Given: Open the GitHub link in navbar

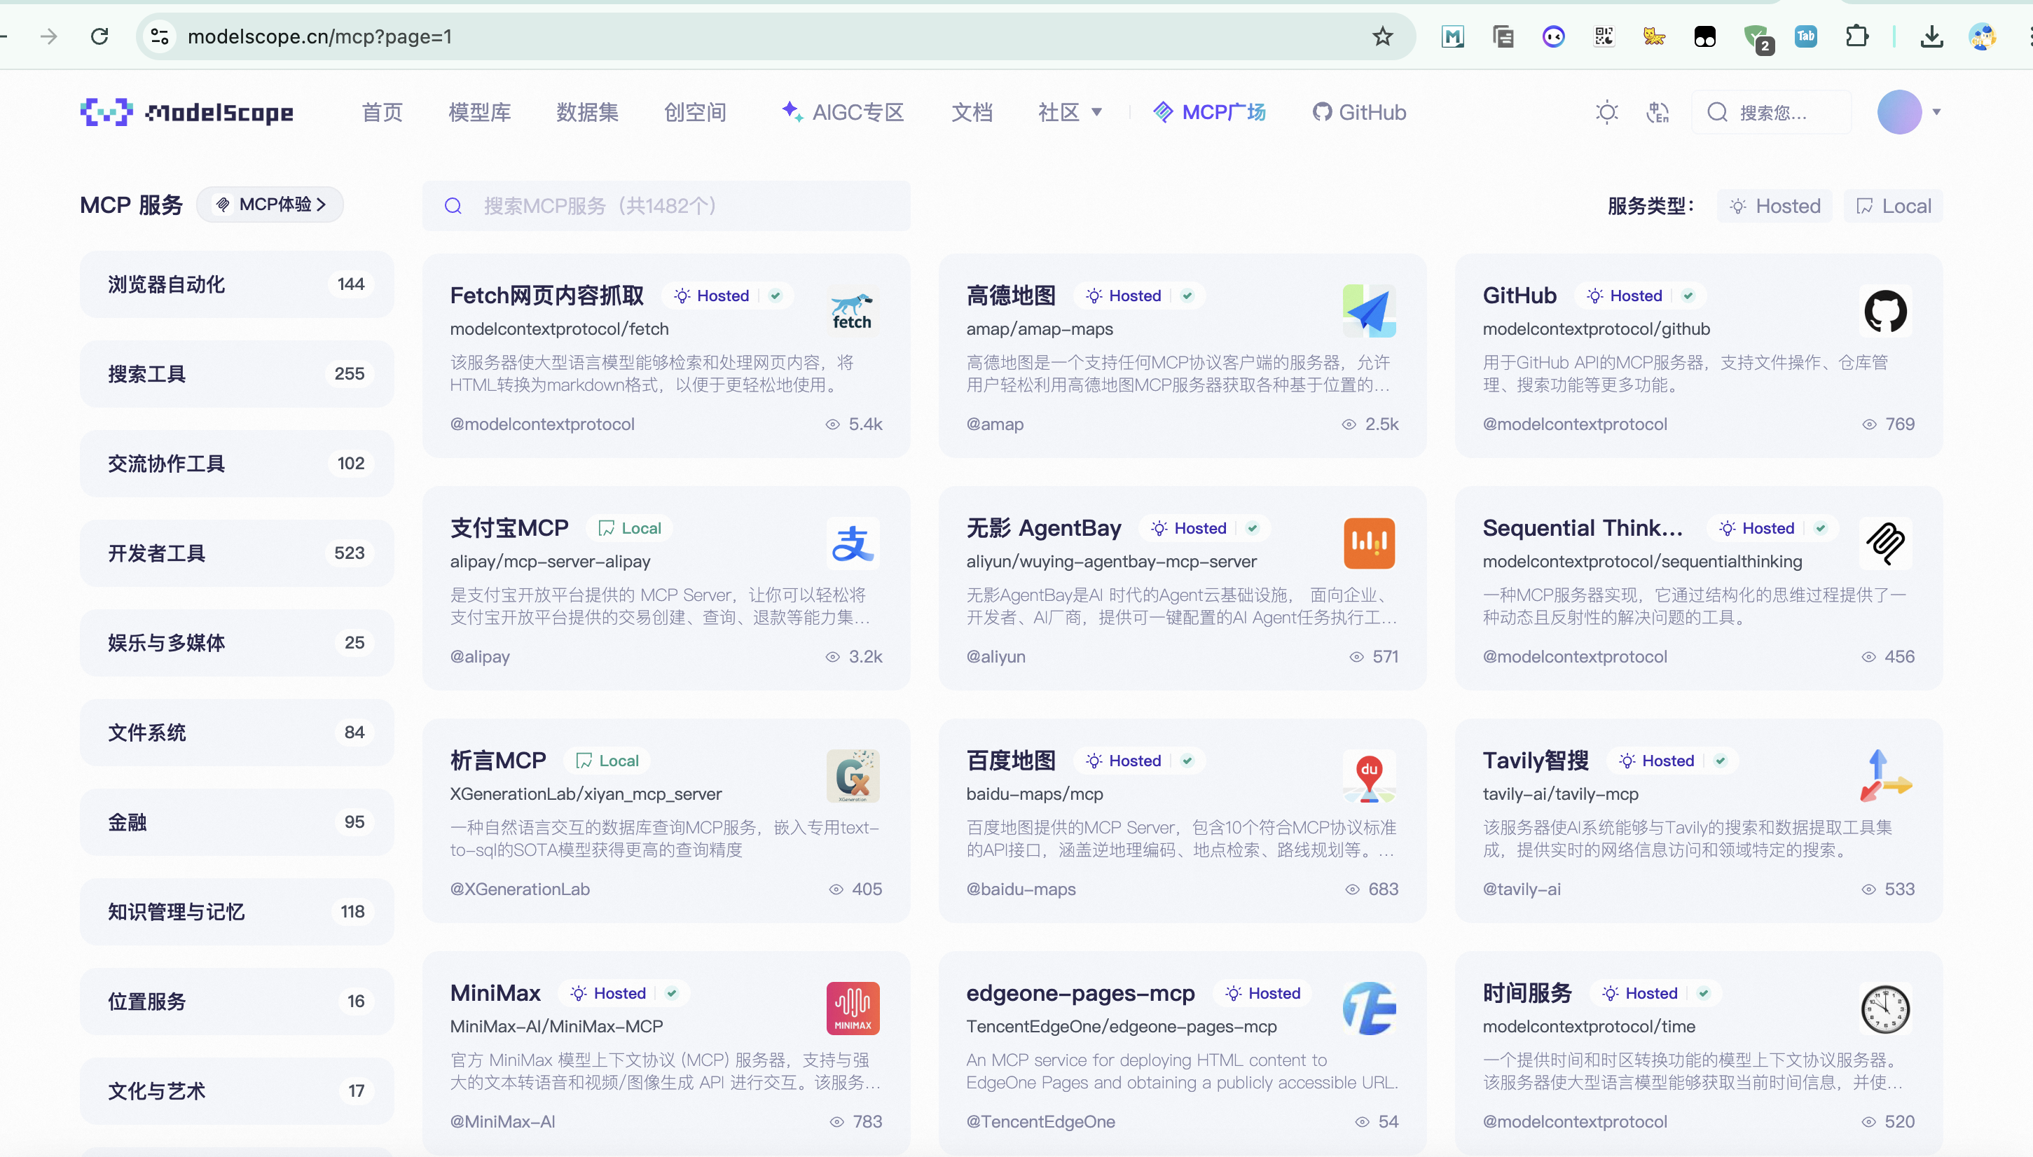Looking at the screenshot, I should (1359, 112).
